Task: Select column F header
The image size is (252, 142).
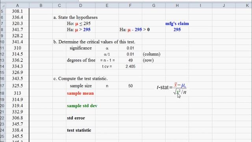Action: tap(130, 6)
